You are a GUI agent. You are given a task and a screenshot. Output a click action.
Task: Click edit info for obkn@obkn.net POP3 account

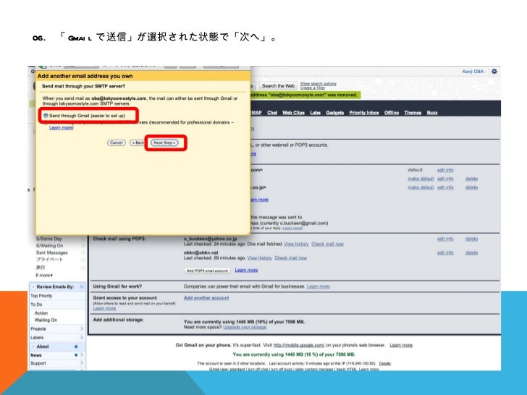click(445, 252)
